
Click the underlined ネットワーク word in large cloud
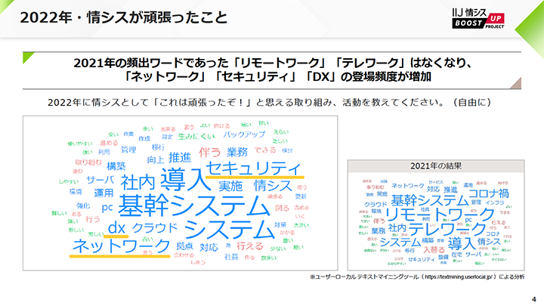pyautogui.click(x=121, y=246)
